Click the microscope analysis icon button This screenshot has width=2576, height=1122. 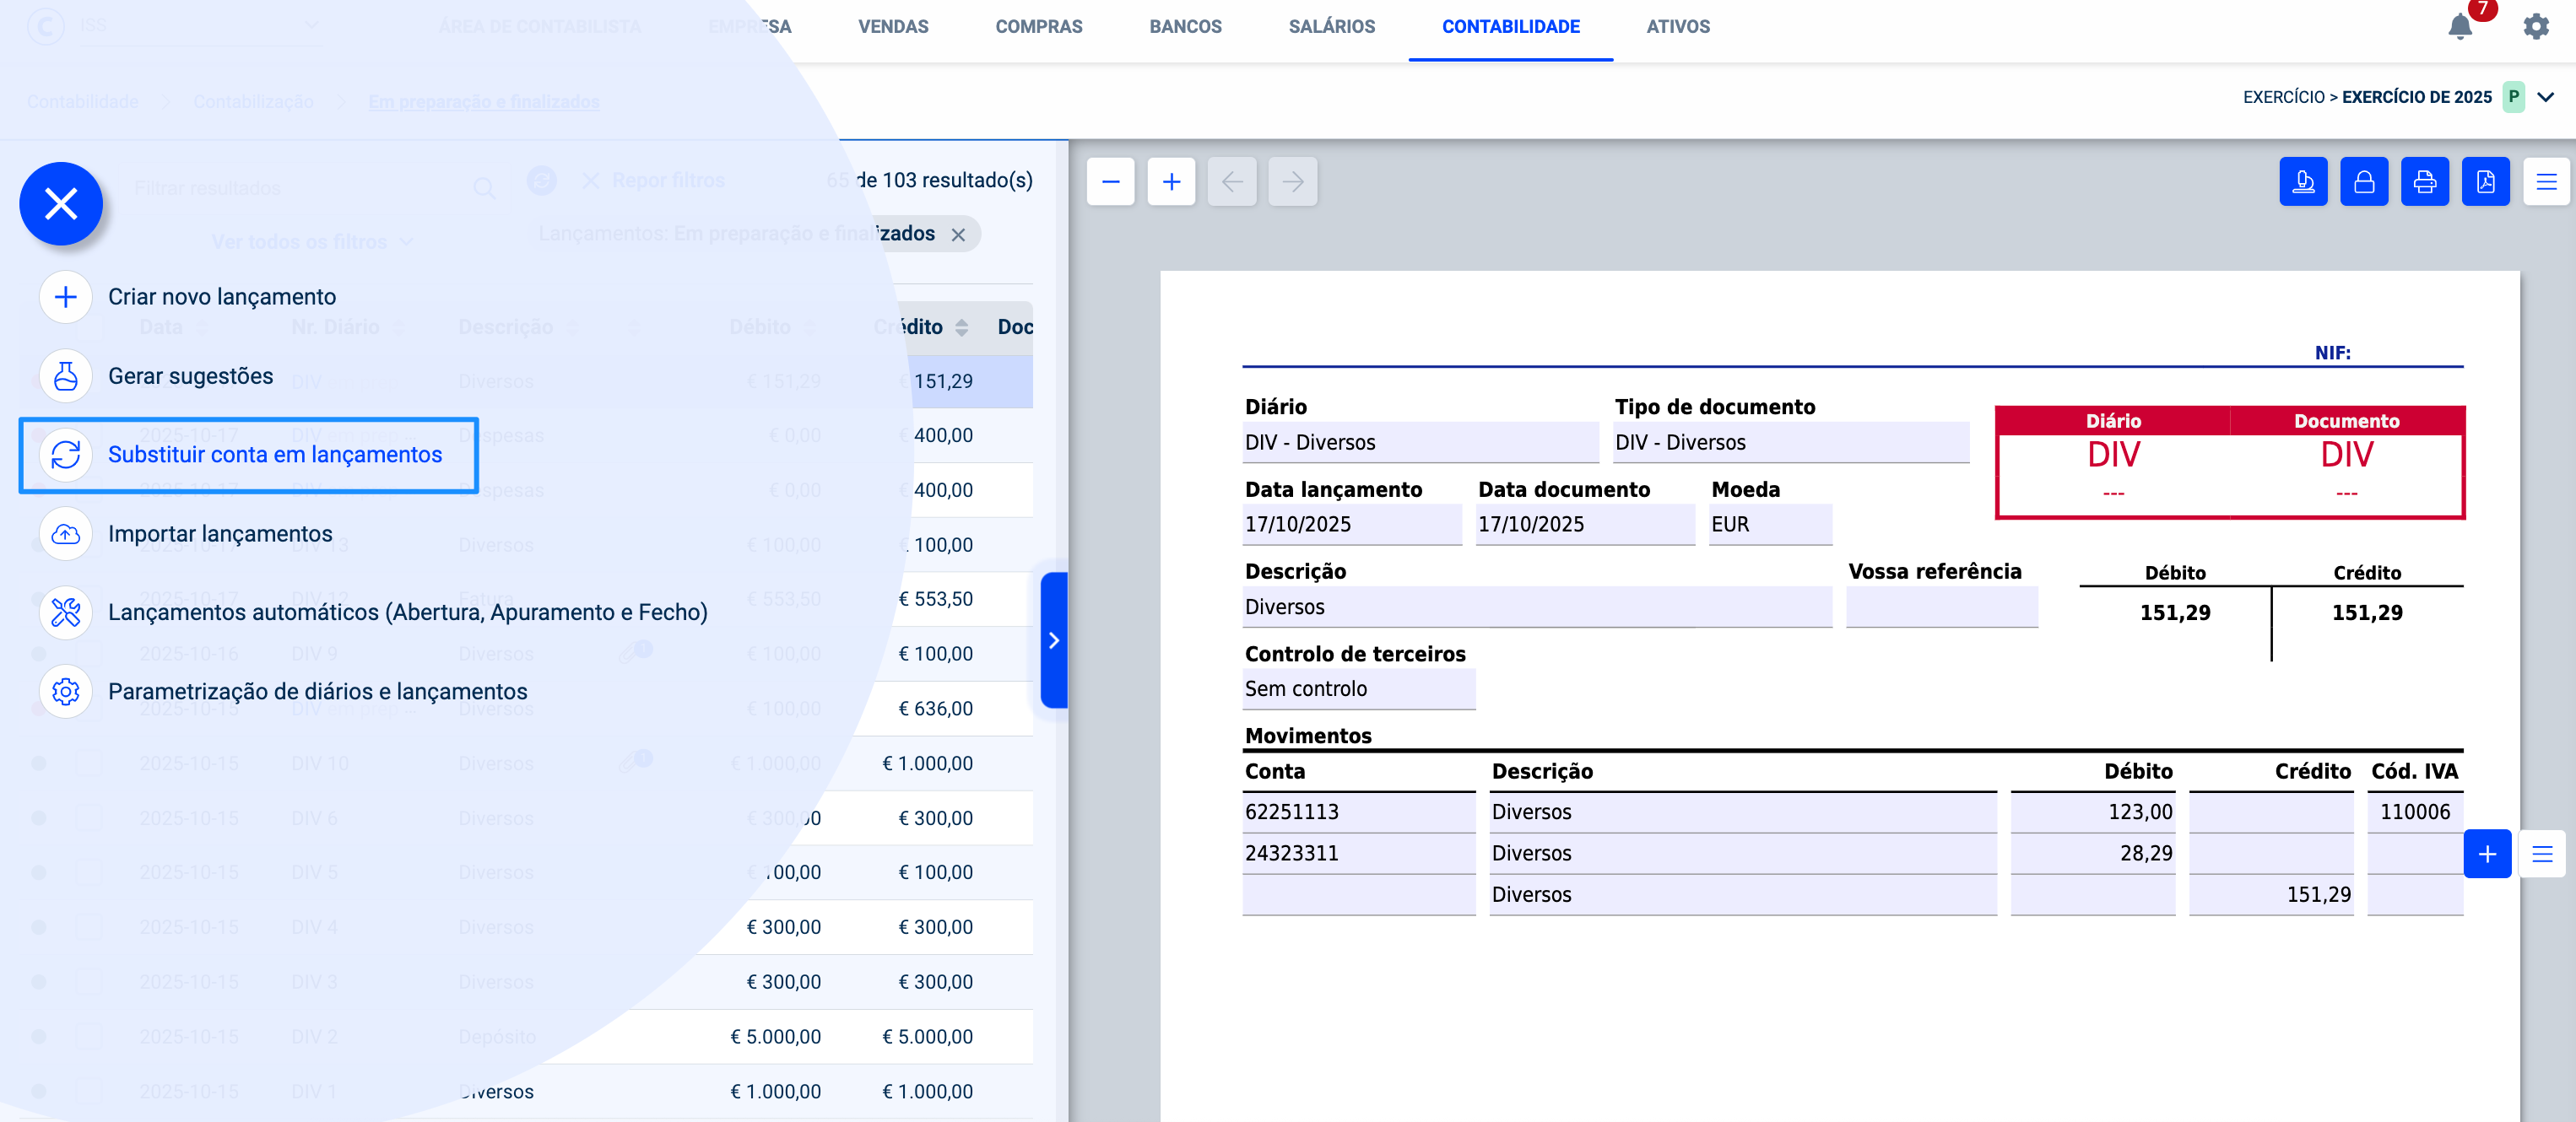2303,182
